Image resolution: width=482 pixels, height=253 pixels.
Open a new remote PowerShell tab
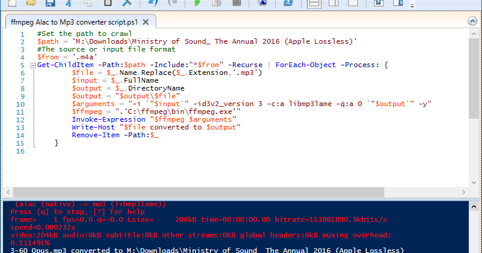262,3
